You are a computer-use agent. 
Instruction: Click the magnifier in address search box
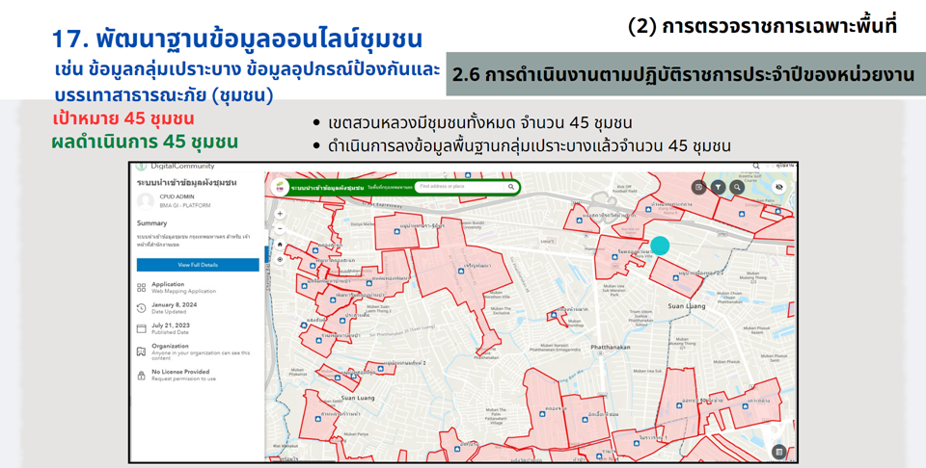click(x=511, y=187)
